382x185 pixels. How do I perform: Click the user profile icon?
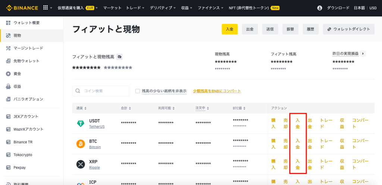[x=319, y=8]
